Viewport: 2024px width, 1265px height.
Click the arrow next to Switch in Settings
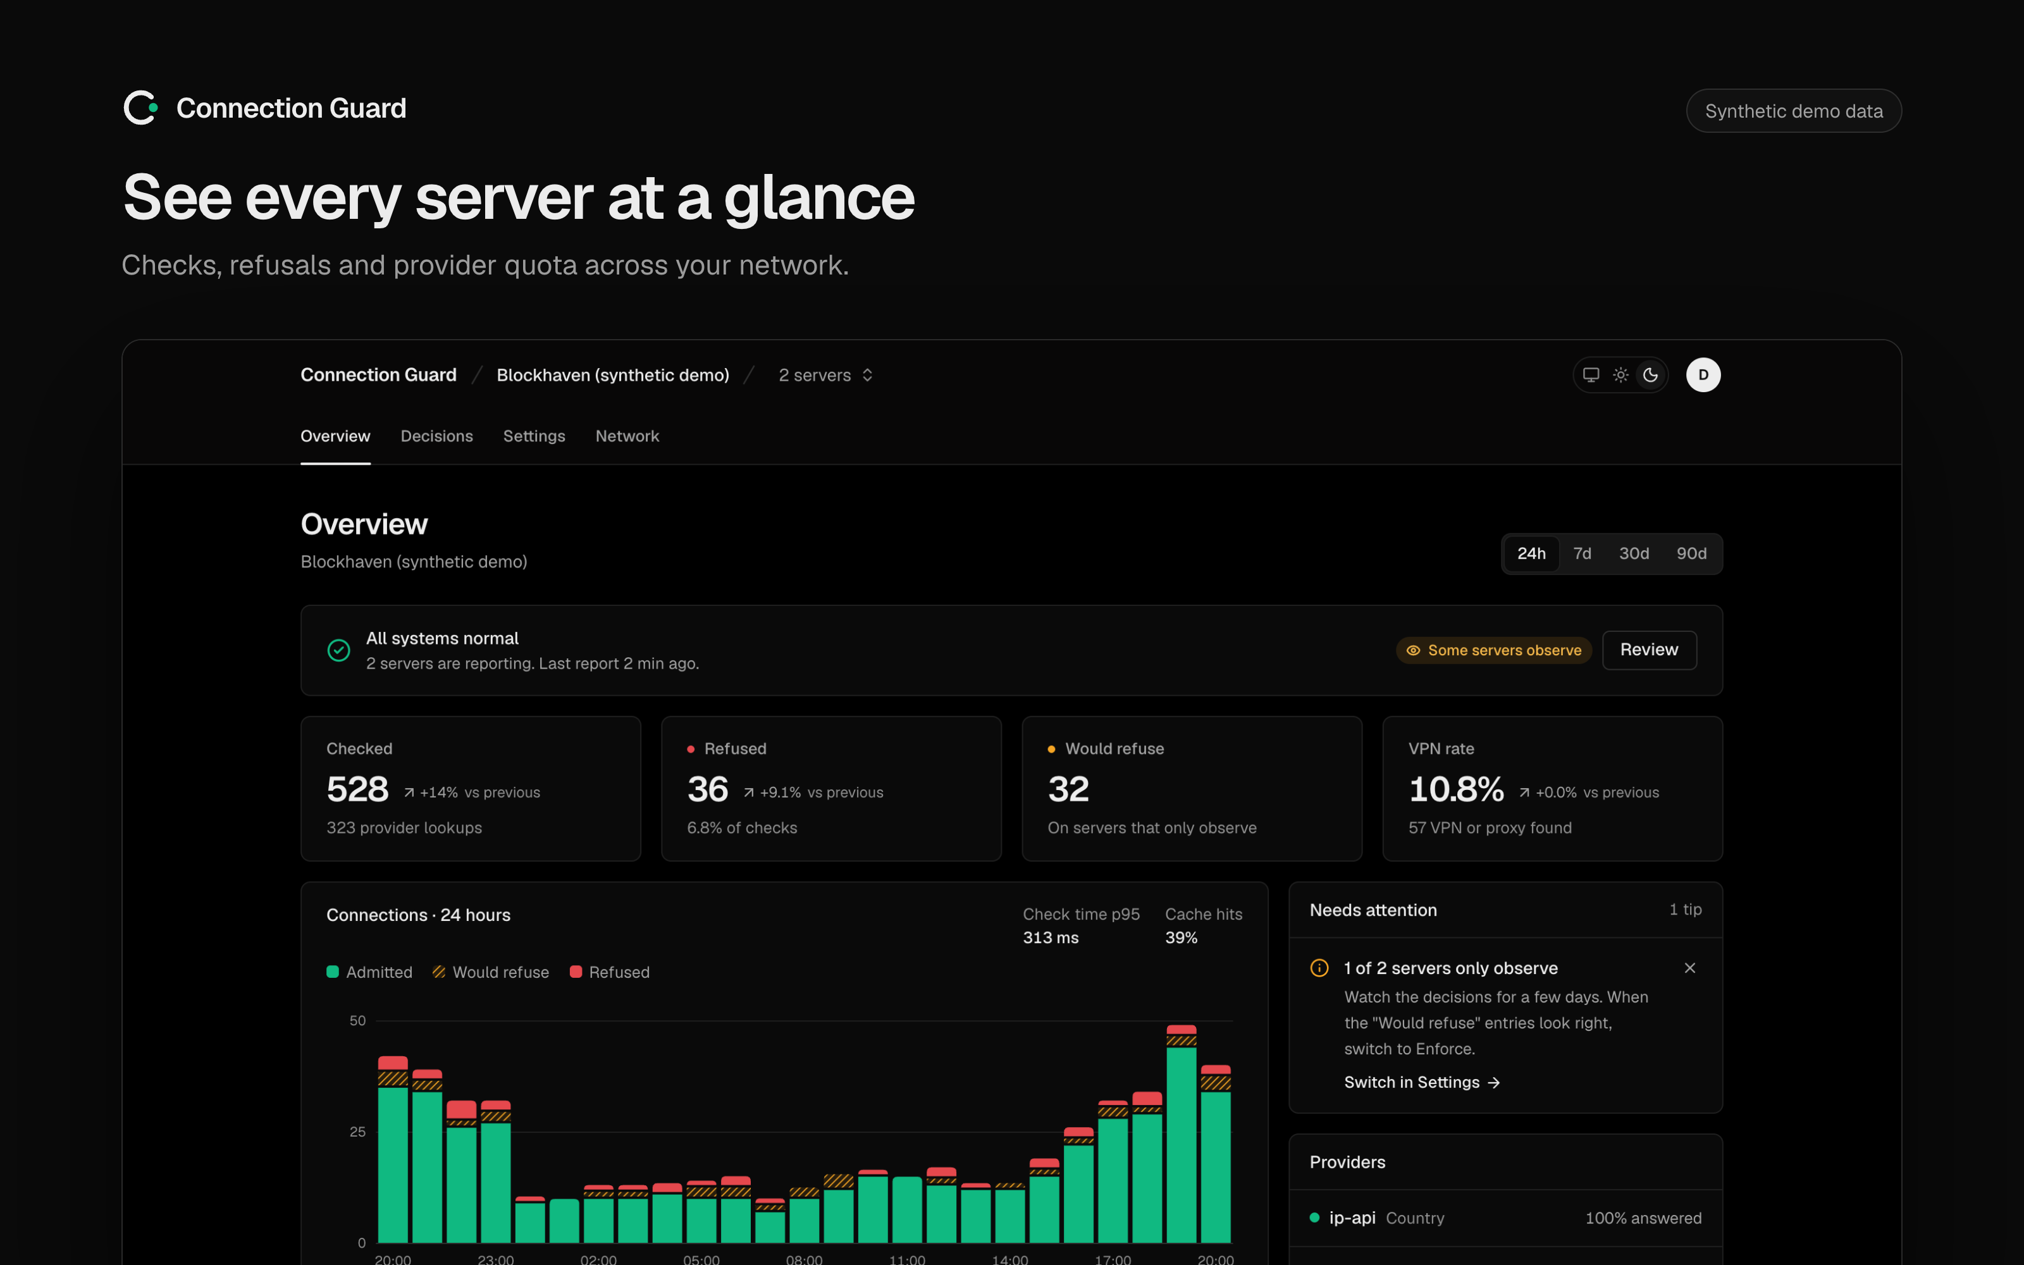coord(1494,1083)
